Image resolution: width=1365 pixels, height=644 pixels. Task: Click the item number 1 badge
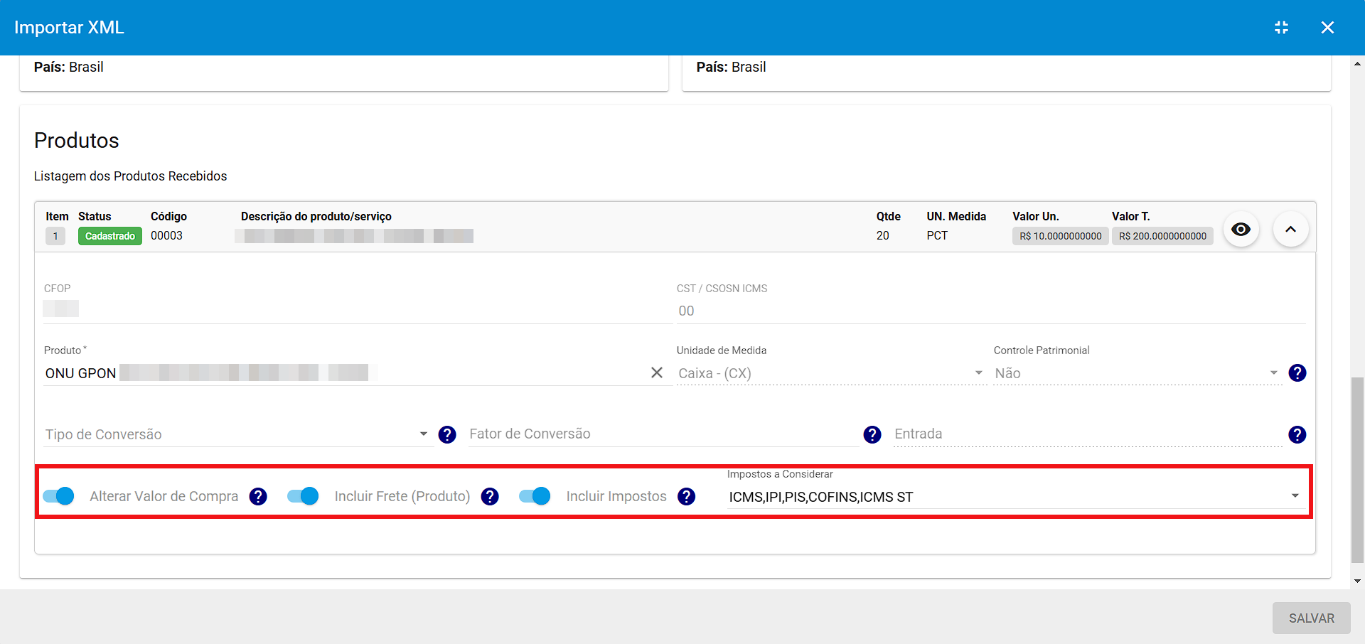pos(55,236)
